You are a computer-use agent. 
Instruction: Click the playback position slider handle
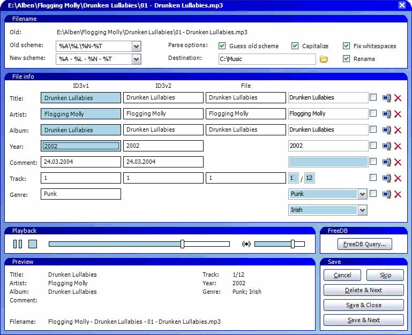coord(182,244)
